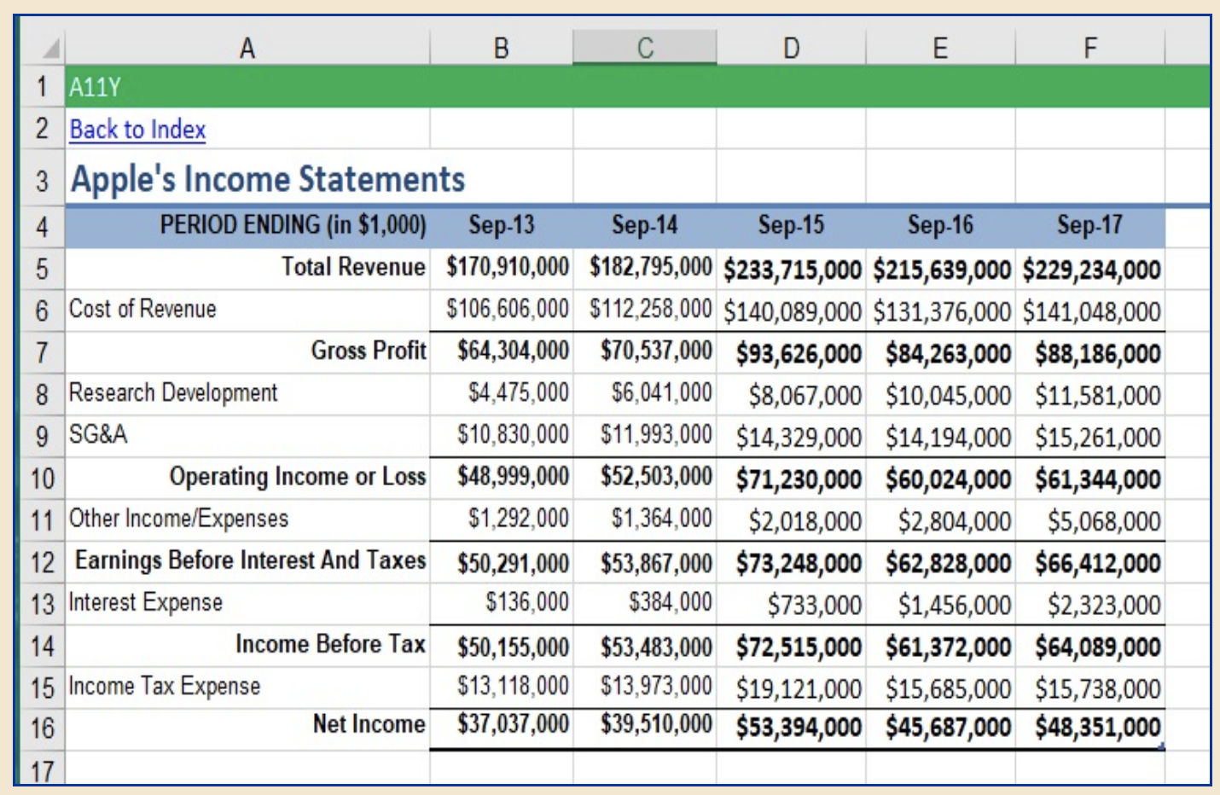Image resolution: width=1220 pixels, height=795 pixels.
Task: Click Other Income value $1,364,000
Action: point(645,519)
